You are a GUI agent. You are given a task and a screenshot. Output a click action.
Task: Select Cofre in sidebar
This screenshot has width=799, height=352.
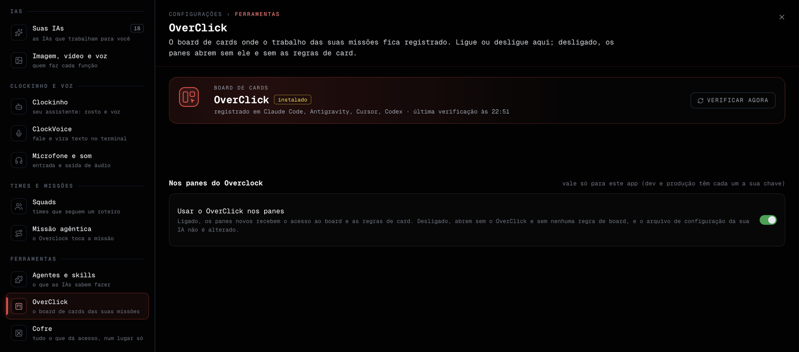(x=77, y=333)
